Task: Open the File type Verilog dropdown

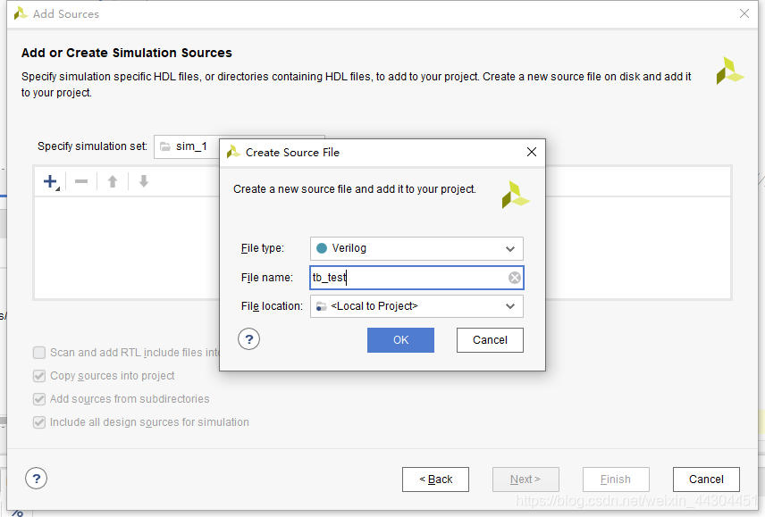Action: [x=416, y=248]
